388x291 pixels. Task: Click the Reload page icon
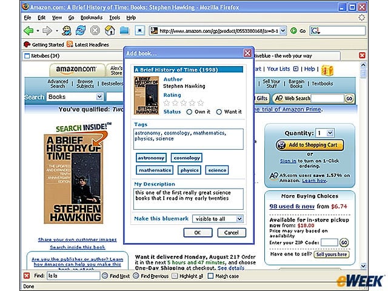81,31
